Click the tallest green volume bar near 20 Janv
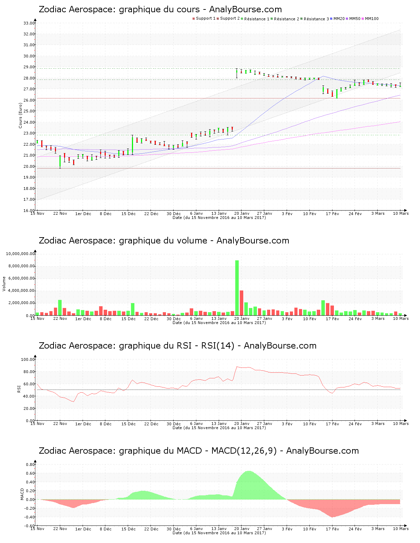 point(237,288)
